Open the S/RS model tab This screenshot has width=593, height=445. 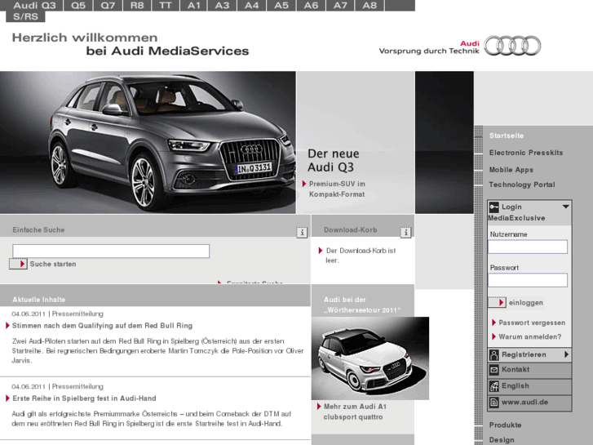tap(25, 16)
